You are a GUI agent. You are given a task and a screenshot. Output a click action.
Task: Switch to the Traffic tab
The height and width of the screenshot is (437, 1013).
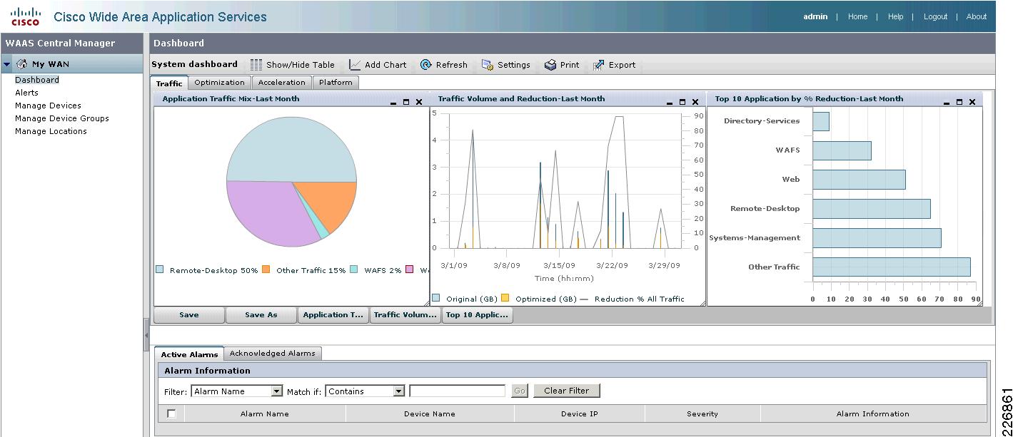pyautogui.click(x=170, y=83)
